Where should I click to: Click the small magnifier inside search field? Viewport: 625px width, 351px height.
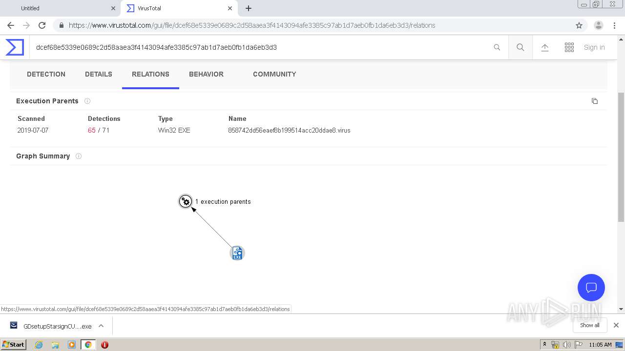(x=497, y=47)
